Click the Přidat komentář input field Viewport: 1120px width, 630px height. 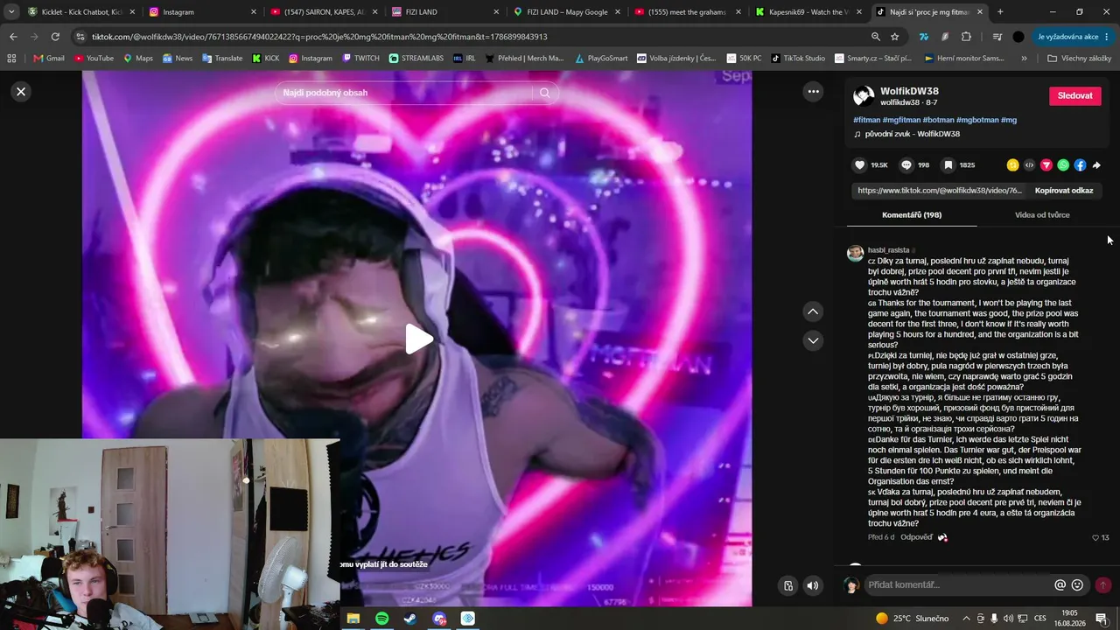click(x=958, y=584)
